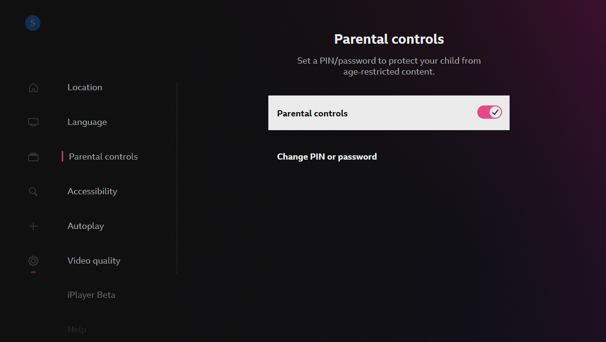Select the Settings gear icon
The image size is (606, 342).
[33, 261]
